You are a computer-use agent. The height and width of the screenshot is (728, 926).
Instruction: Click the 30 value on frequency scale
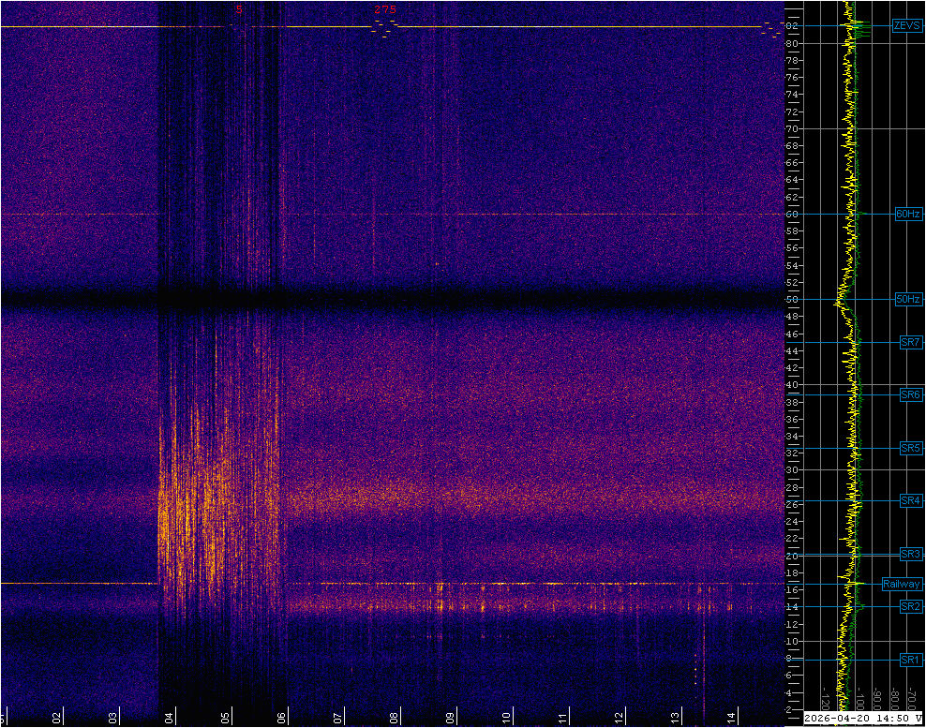792,470
